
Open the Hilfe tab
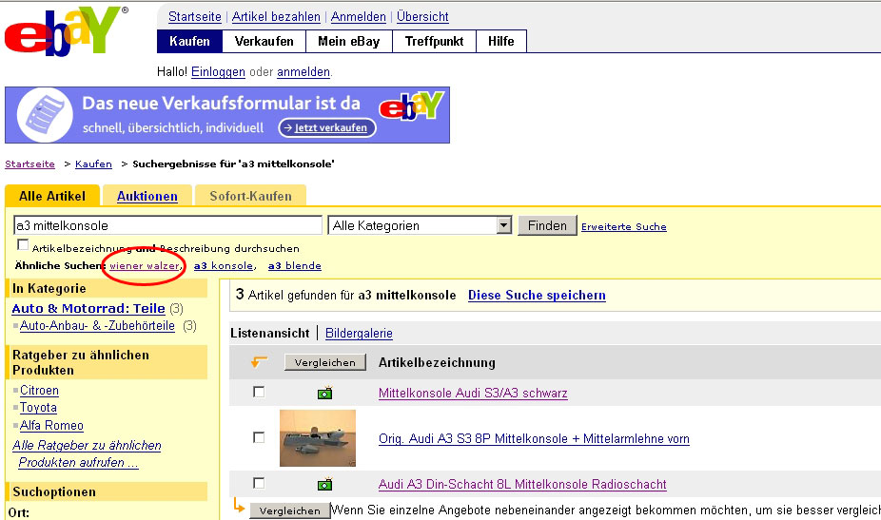(501, 41)
